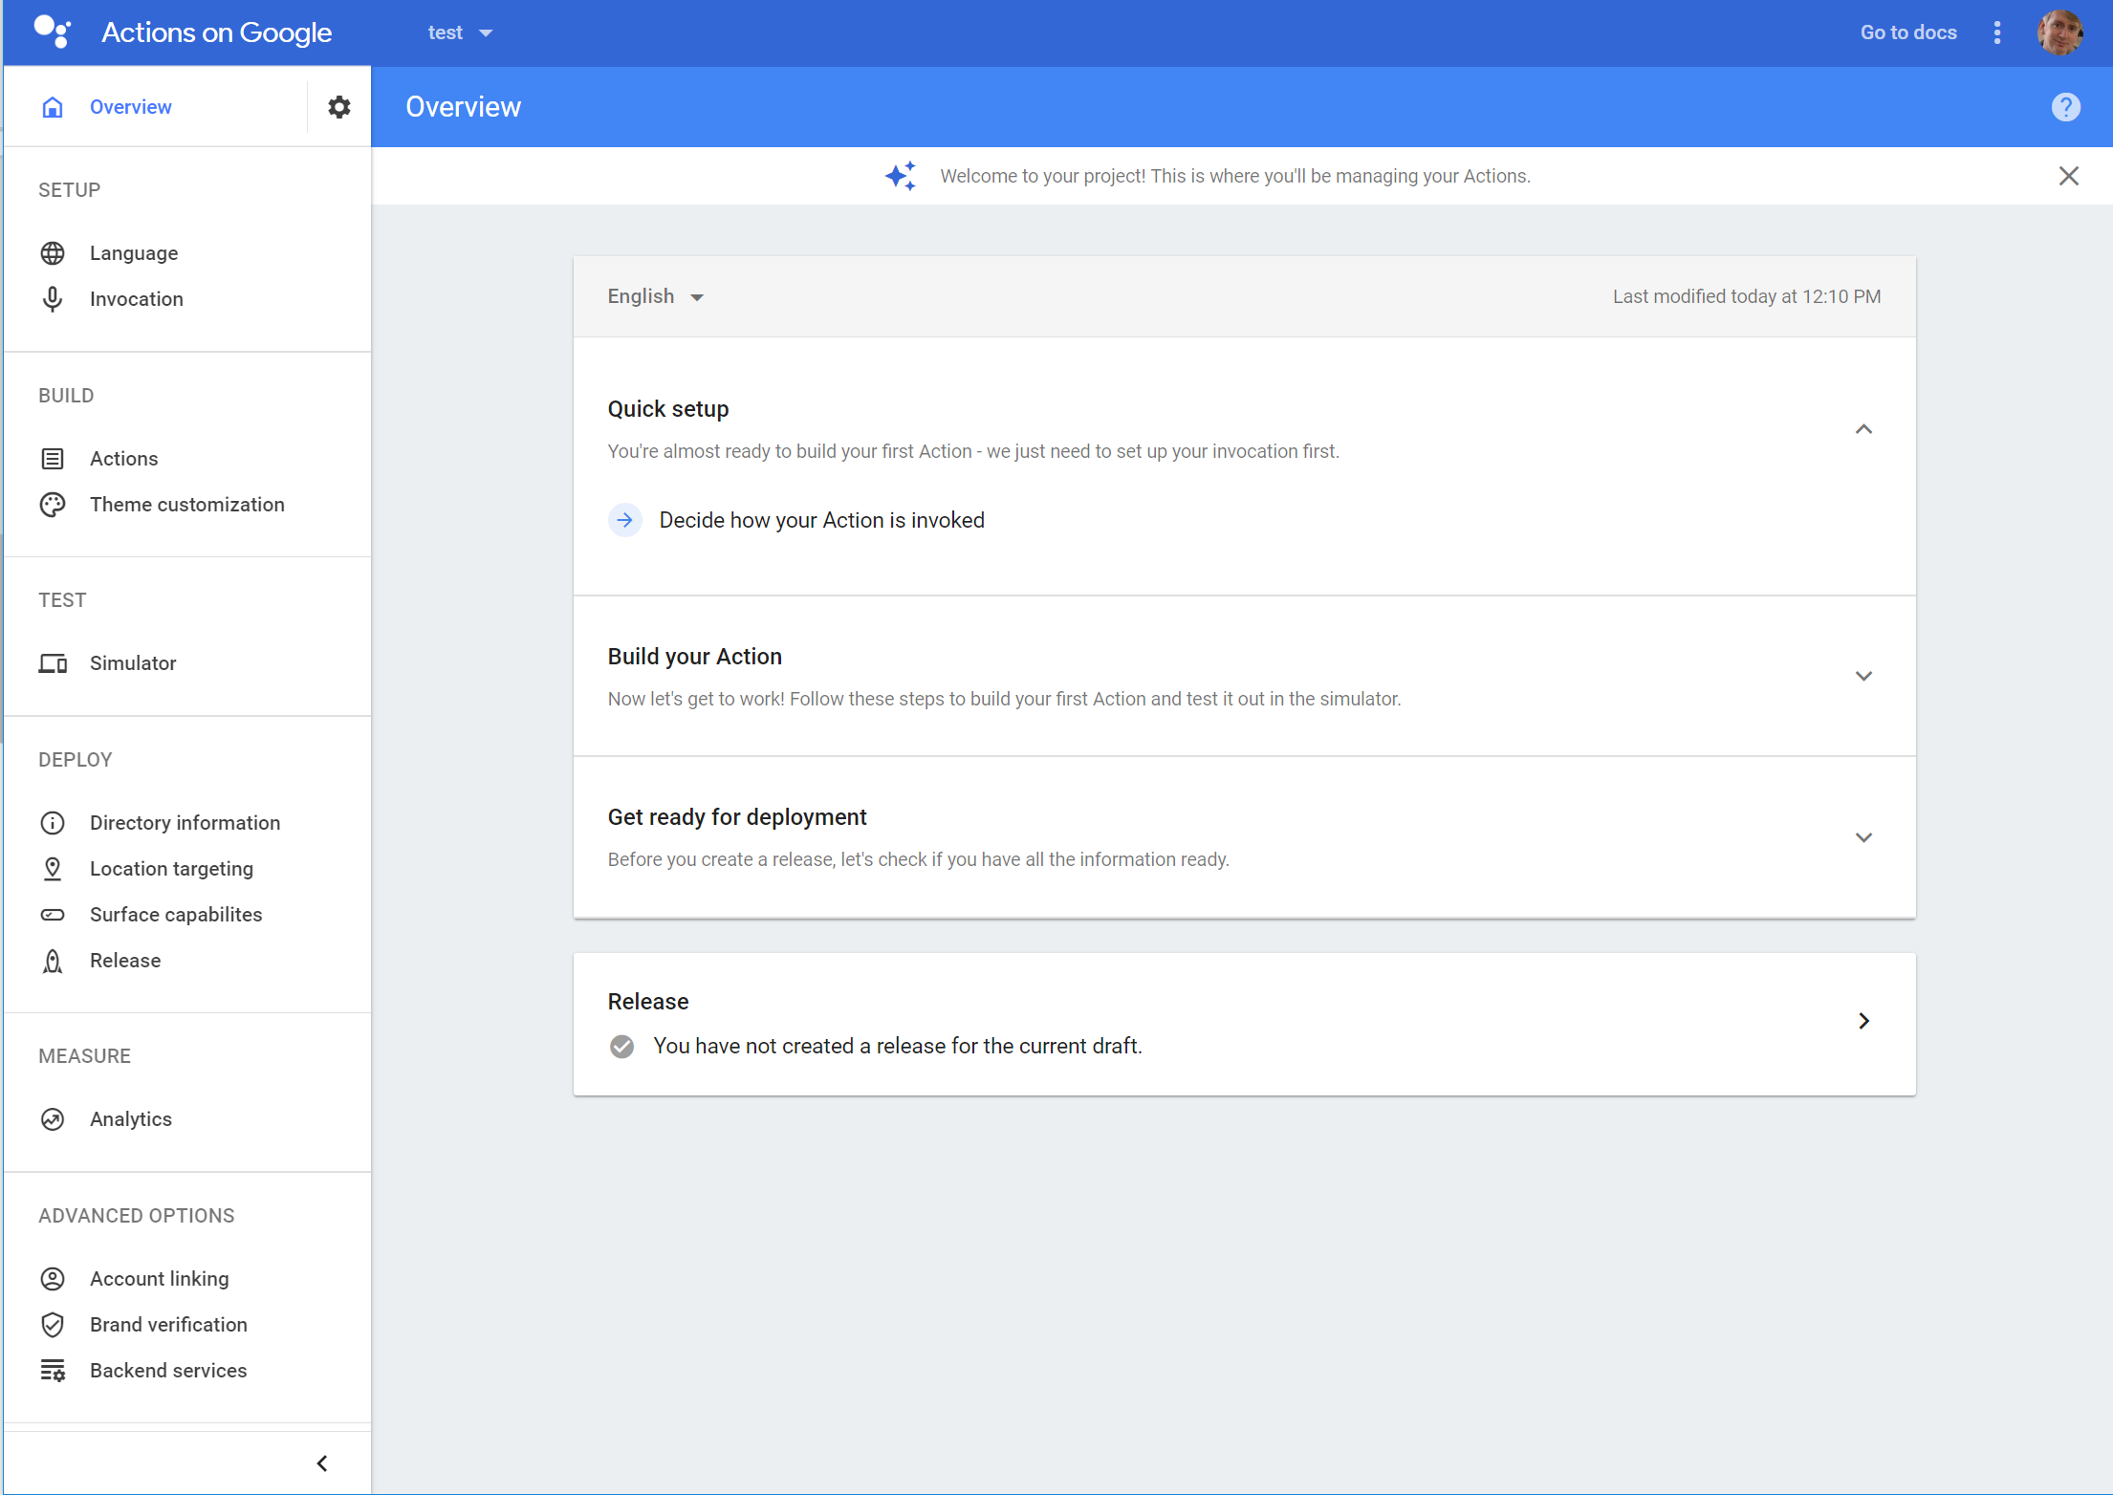Collapse the Quick setup section

[x=1862, y=429]
